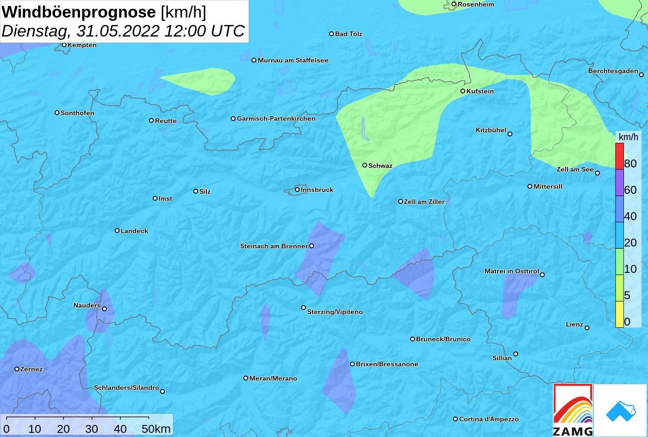The width and height of the screenshot is (648, 437).
Task: Click the Sillian label
Action: coord(502,358)
